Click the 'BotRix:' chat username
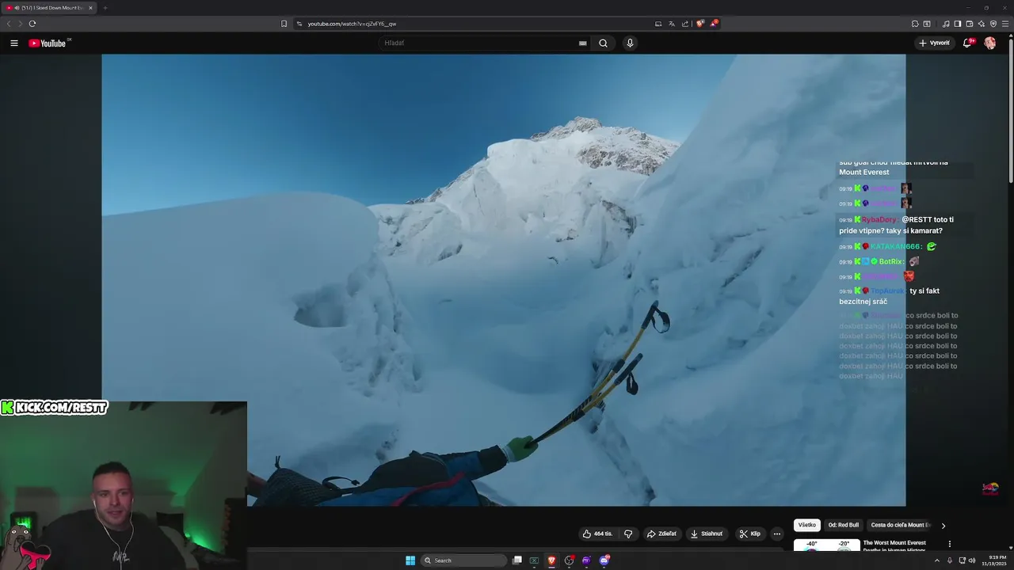1014x570 pixels. 891,262
